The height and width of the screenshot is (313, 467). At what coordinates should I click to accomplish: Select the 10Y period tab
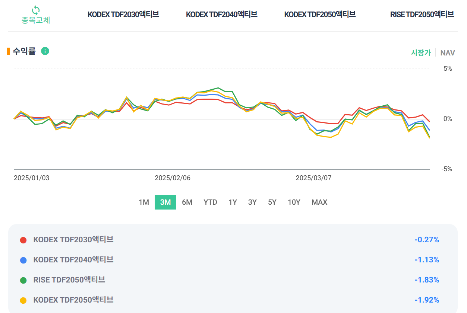pos(294,202)
